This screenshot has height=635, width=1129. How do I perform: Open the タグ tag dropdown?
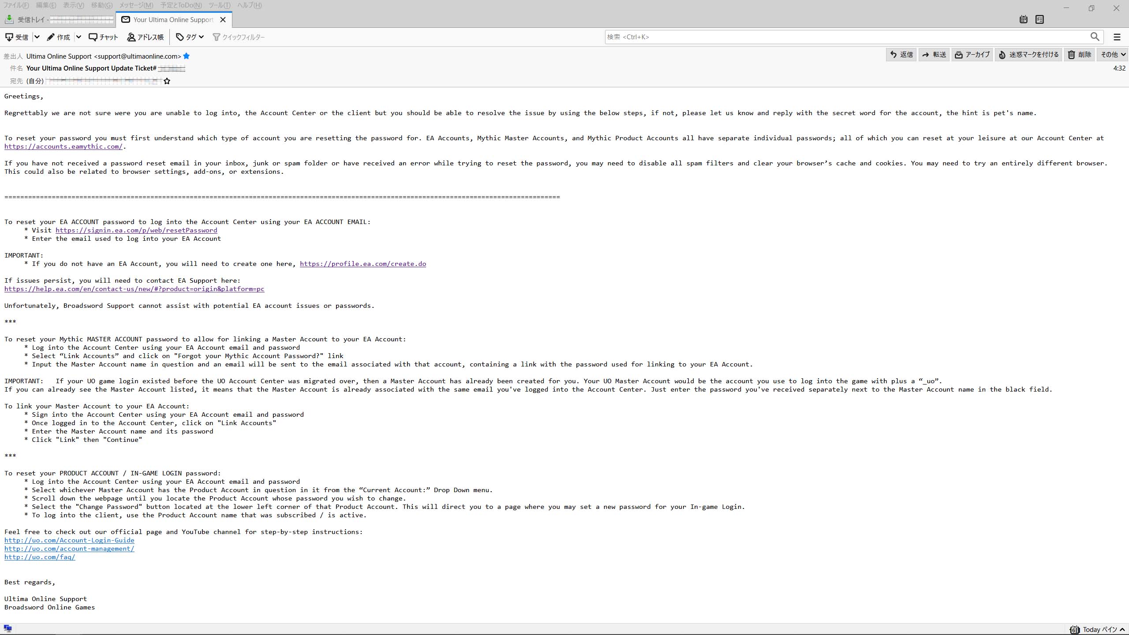190,37
